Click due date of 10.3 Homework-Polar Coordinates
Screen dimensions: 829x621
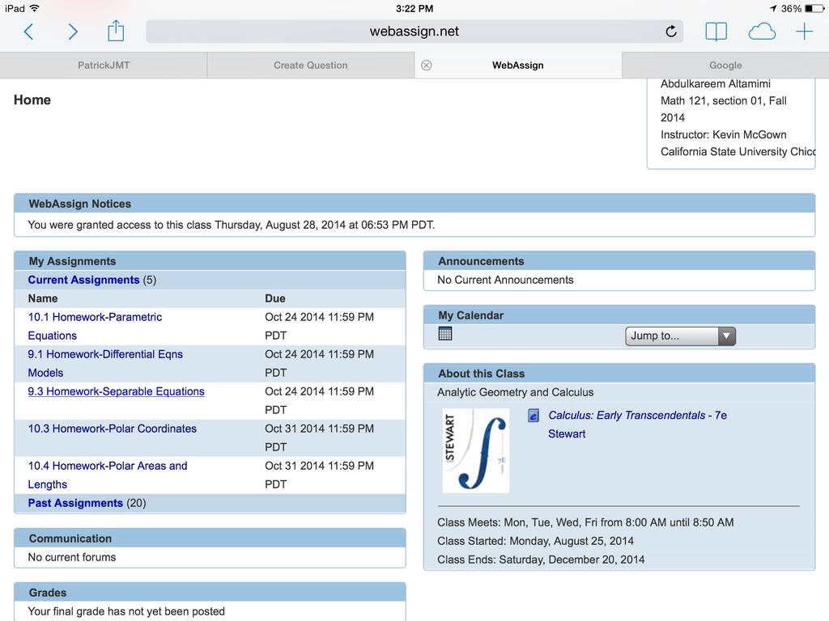coord(319,437)
